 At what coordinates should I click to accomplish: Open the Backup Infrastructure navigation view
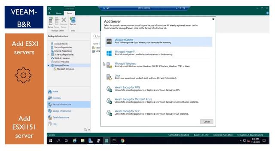click(69, 104)
